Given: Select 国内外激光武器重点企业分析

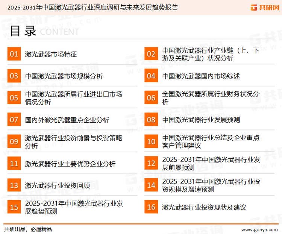Looking at the screenshot, I should 67,120.
